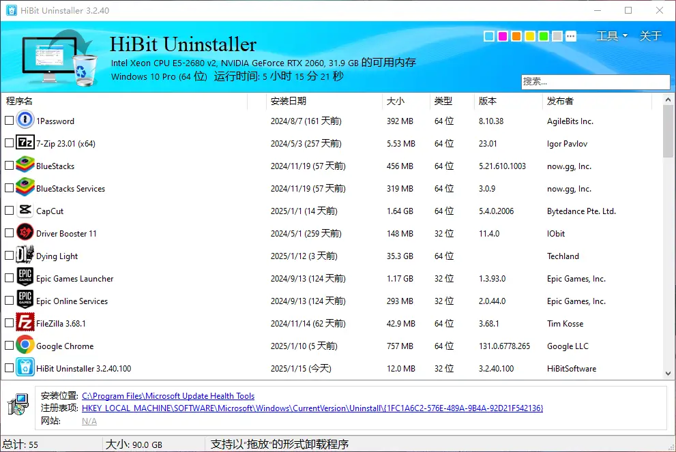Select the Driver Booster 11 icon
The width and height of the screenshot is (676, 452).
pyautogui.click(x=25, y=233)
